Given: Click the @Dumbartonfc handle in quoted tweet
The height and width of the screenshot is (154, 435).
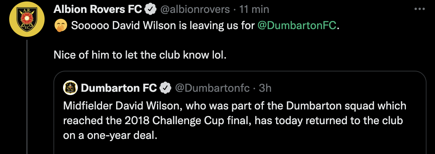Looking at the screenshot, I should coord(212,88).
